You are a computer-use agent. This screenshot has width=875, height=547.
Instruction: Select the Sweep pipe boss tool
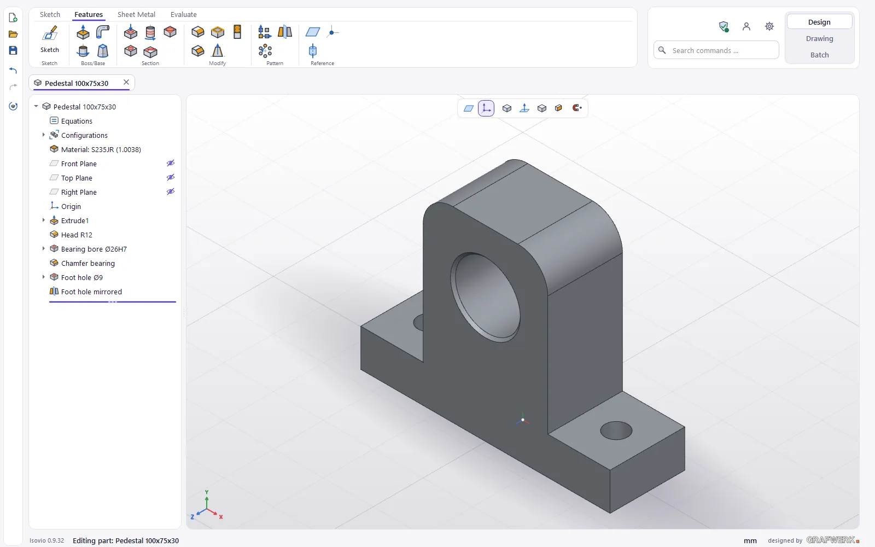click(102, 32)
